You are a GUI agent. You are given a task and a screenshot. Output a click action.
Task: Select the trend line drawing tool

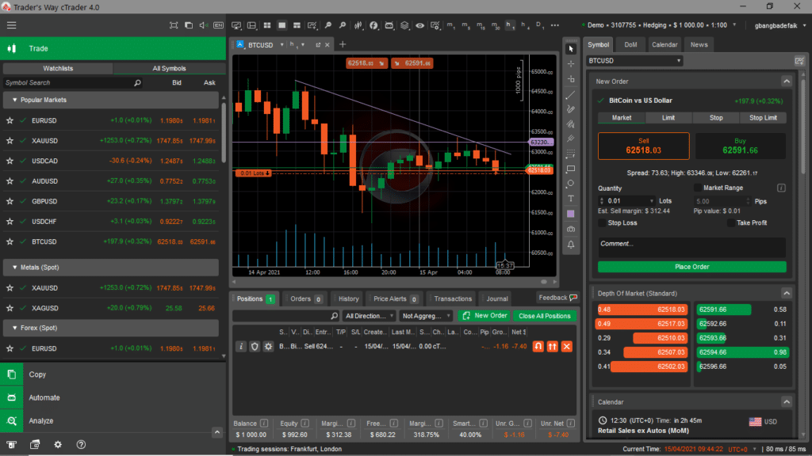click(571, 95)
